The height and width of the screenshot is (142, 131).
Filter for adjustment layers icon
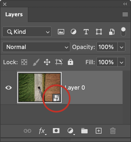[73, 32]
